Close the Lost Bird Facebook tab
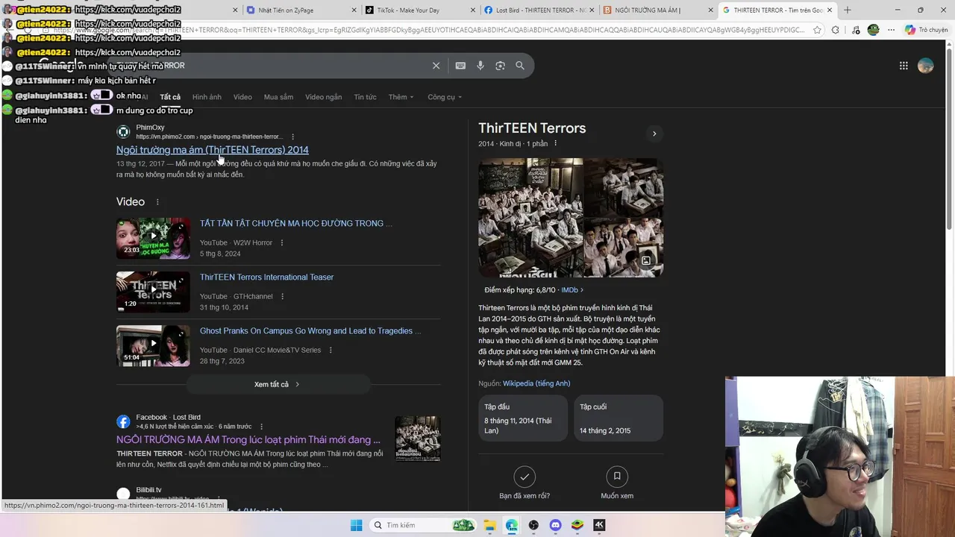 click(x=592, y=10)
